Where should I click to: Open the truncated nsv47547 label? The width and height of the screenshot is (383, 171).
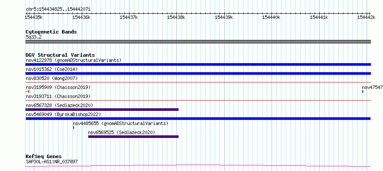[372, 87]
